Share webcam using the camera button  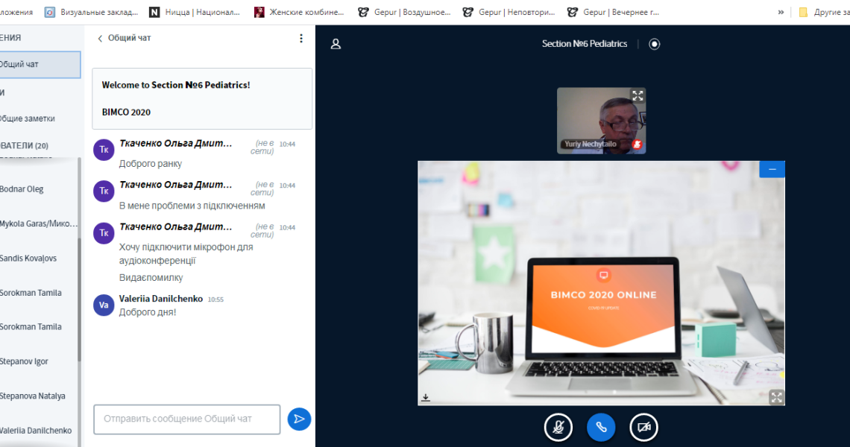point(644,428)
